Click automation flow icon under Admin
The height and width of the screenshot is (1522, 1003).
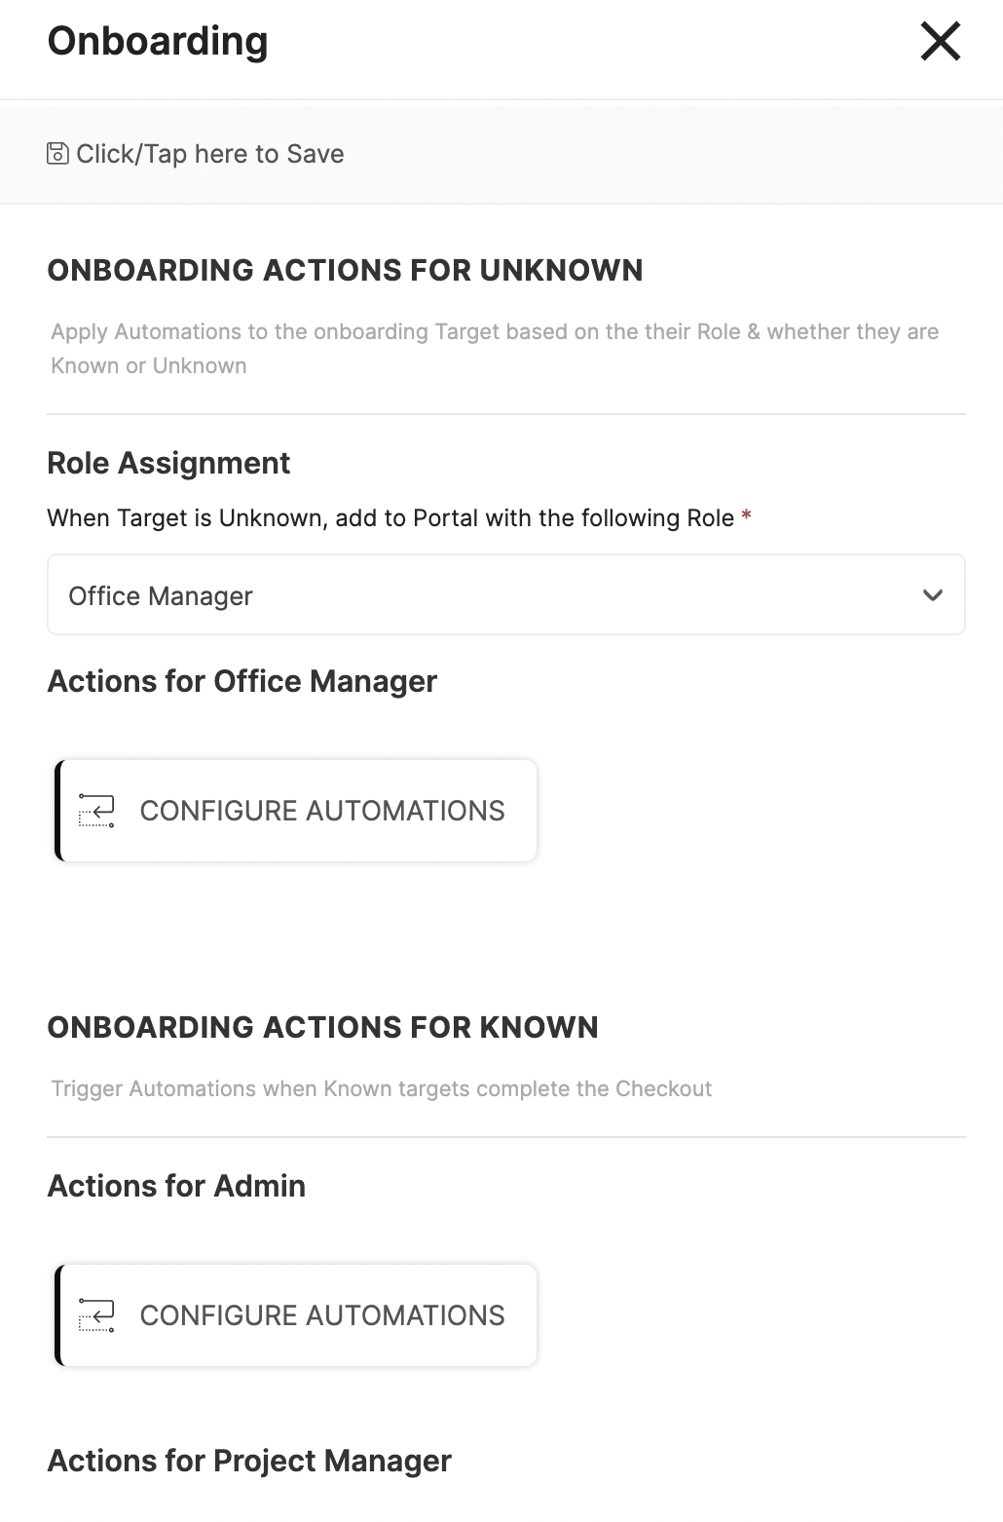(96, 1315)
